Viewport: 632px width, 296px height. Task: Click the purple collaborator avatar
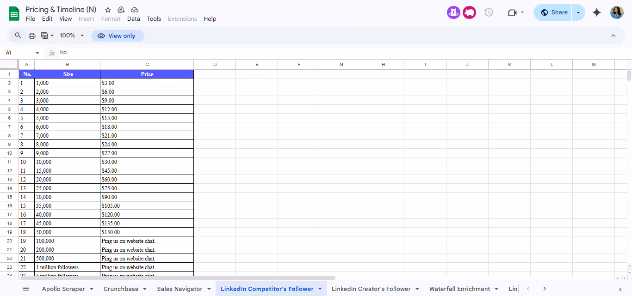[453, 12]
